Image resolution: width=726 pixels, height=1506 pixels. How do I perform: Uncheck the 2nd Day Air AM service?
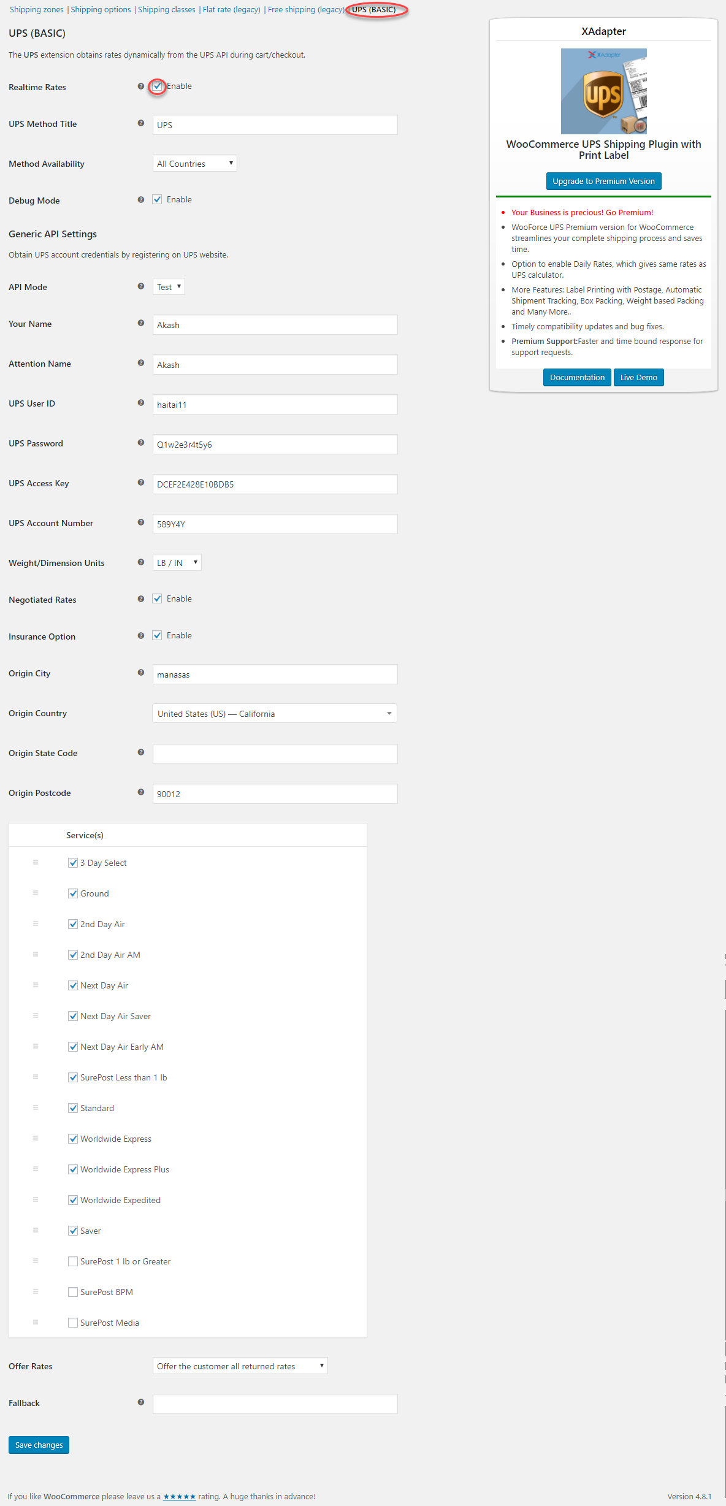[x=73, y=955]
